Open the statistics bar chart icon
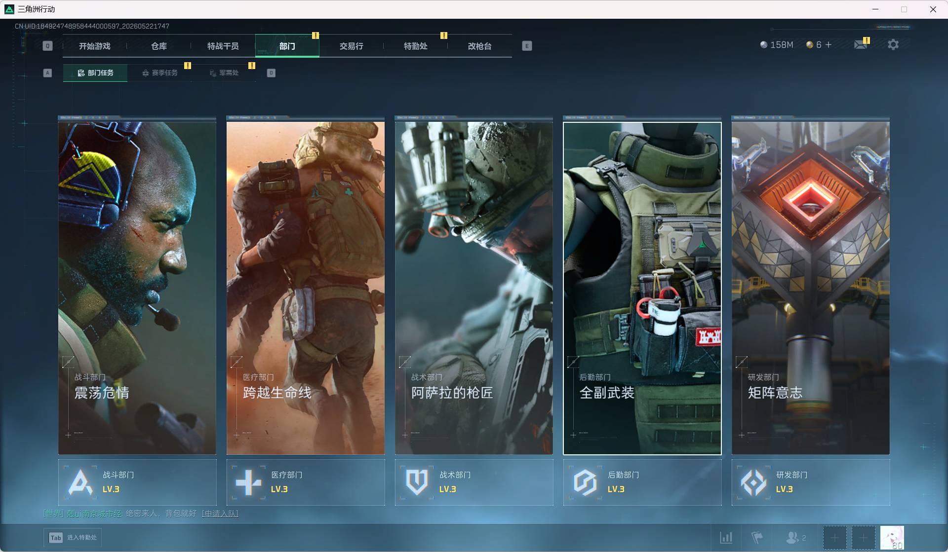The width and height of the screenshot is (948, 552). point(726,537)
